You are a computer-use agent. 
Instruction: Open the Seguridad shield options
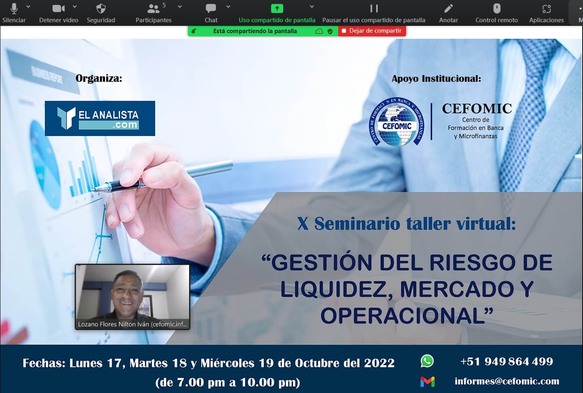tap(101, 13)
